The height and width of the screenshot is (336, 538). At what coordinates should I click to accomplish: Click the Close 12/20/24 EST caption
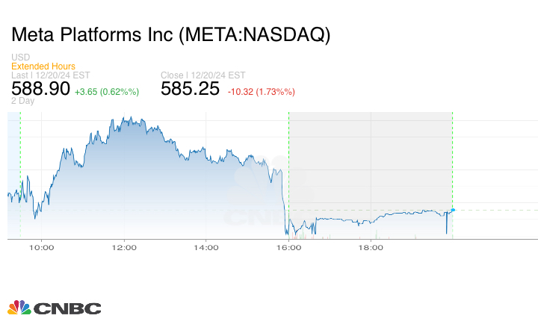(x=203, y=75)
